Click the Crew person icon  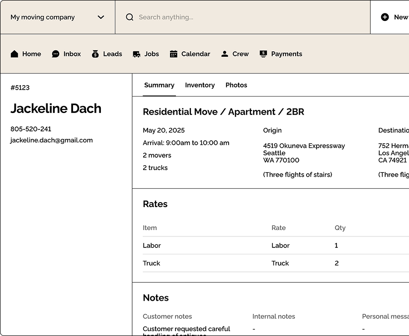[x=225, y=54]
